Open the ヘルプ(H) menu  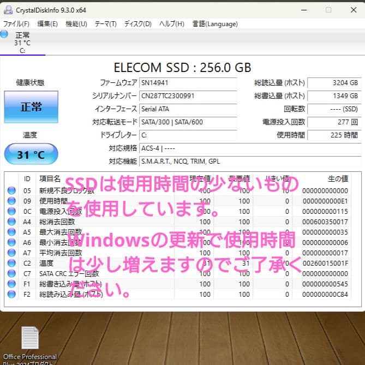172,24
